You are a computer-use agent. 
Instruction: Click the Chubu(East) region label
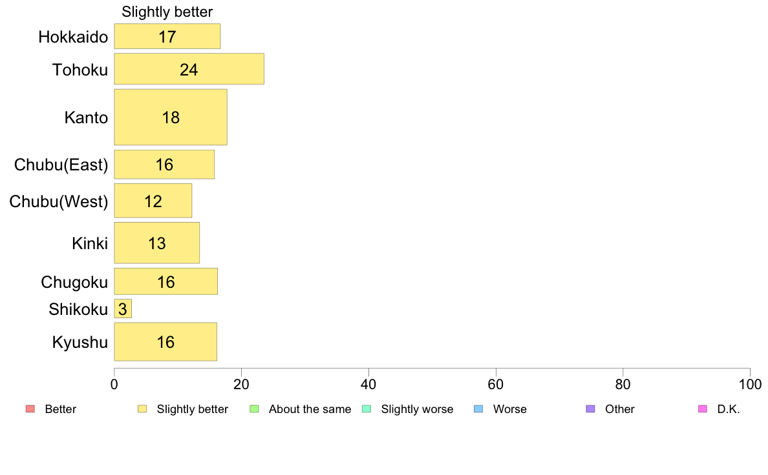click(x=61, y=165)
